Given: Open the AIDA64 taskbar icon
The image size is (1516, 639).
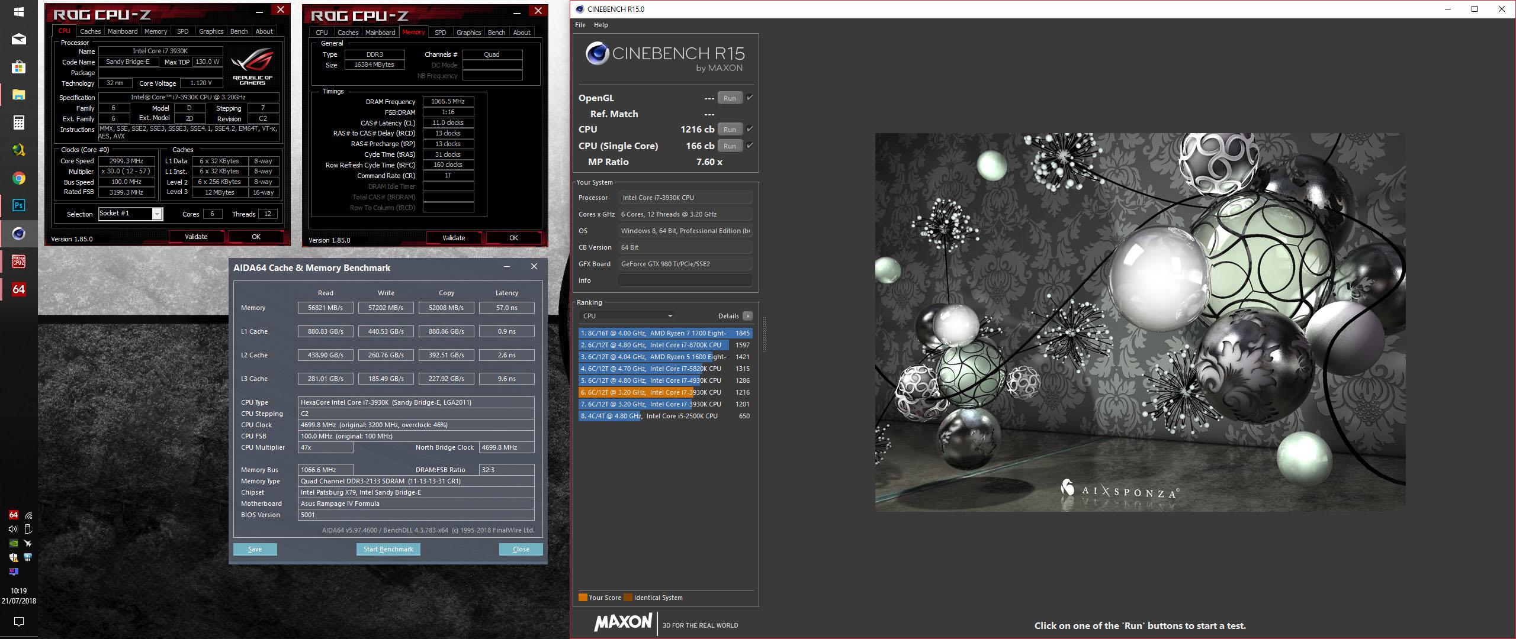Looking at the screenshot, I should (18, 289).
